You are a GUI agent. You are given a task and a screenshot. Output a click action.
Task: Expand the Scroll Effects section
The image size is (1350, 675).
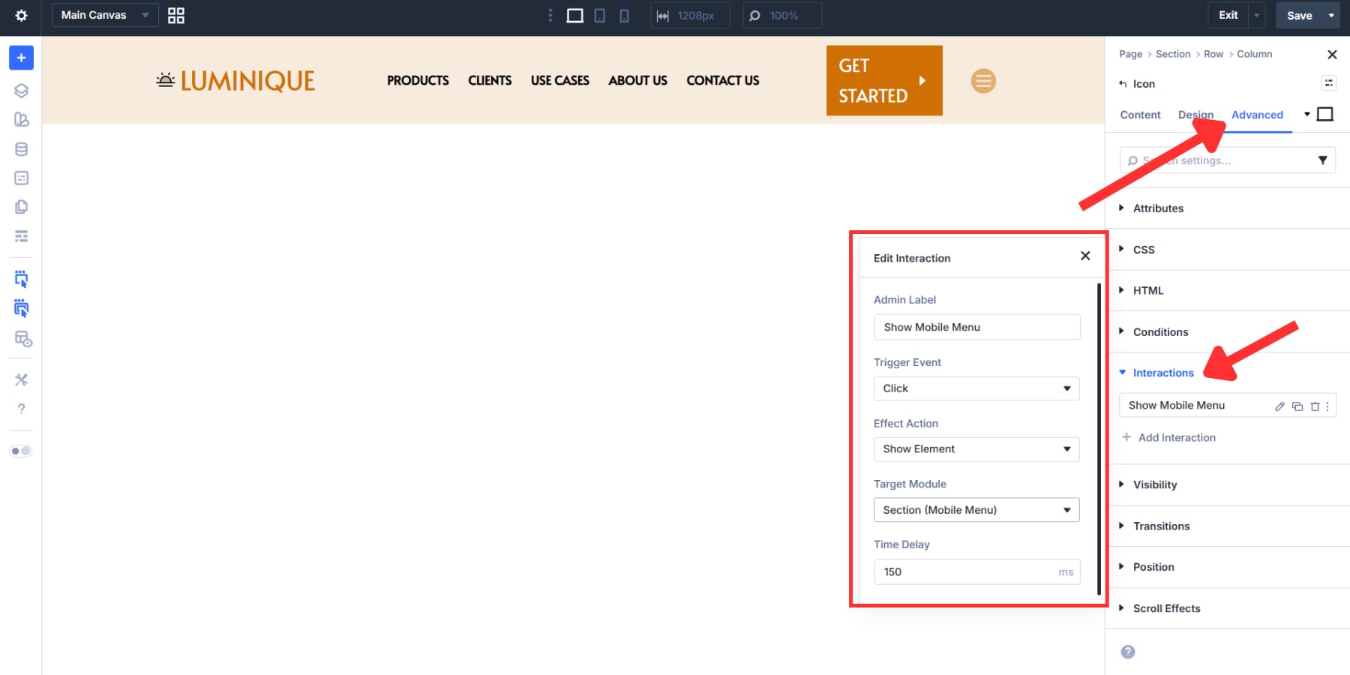click(x=1166, y=608)
